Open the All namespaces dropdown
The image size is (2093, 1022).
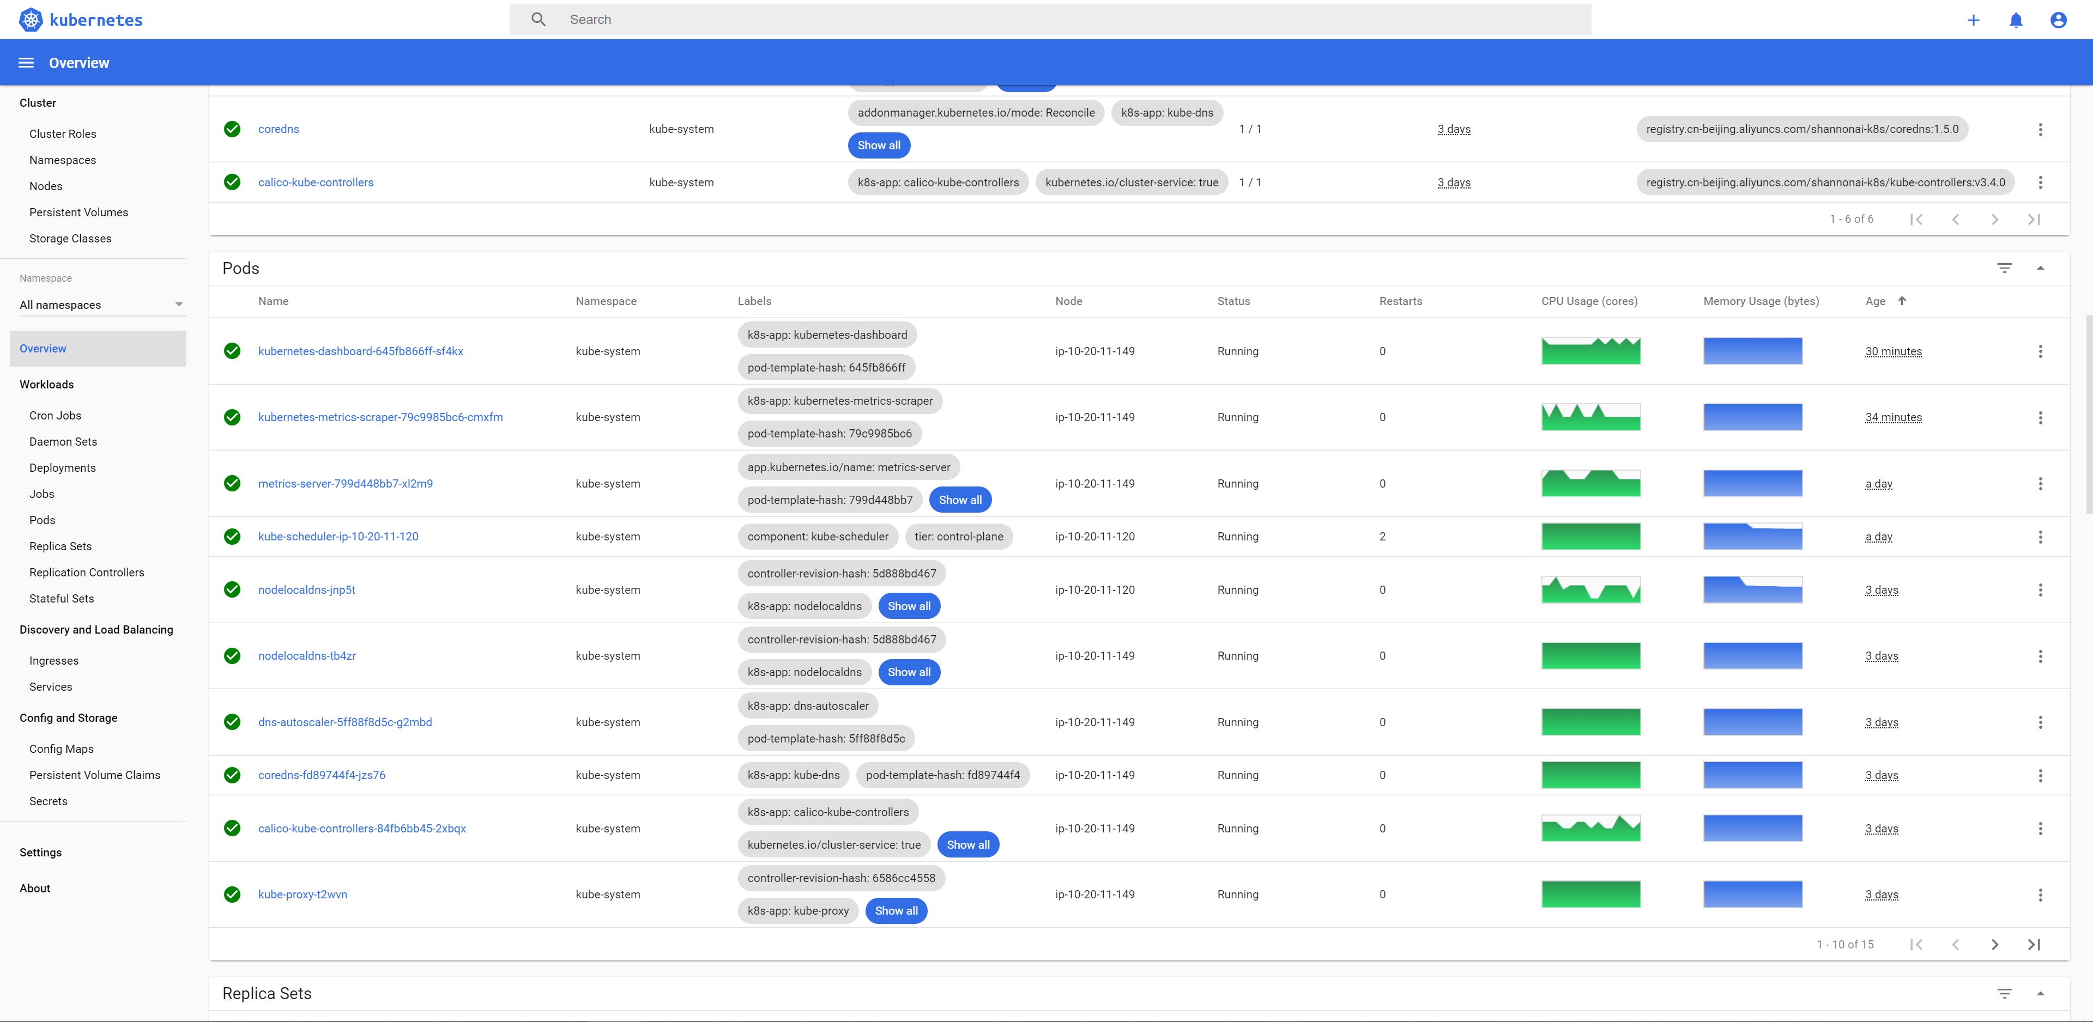tap(101, 305)
